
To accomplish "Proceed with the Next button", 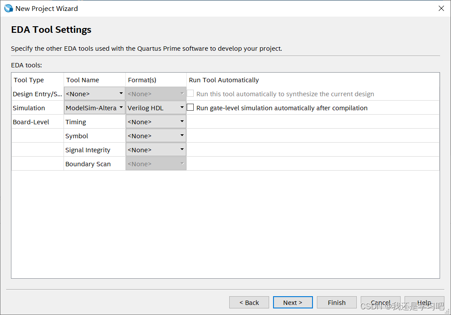I will [293, 302].
